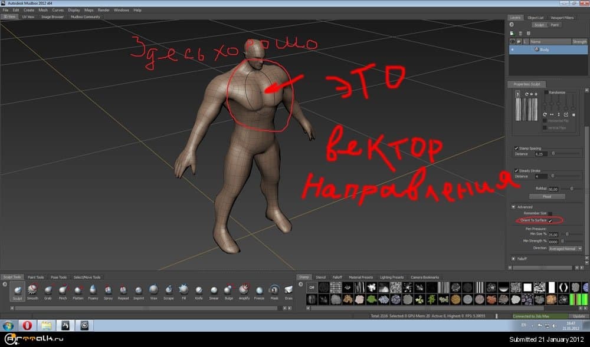Select the Amplify tool

[243, 290]
